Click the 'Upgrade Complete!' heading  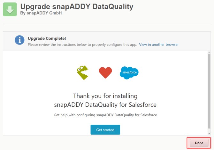click(x=47, y=38)
